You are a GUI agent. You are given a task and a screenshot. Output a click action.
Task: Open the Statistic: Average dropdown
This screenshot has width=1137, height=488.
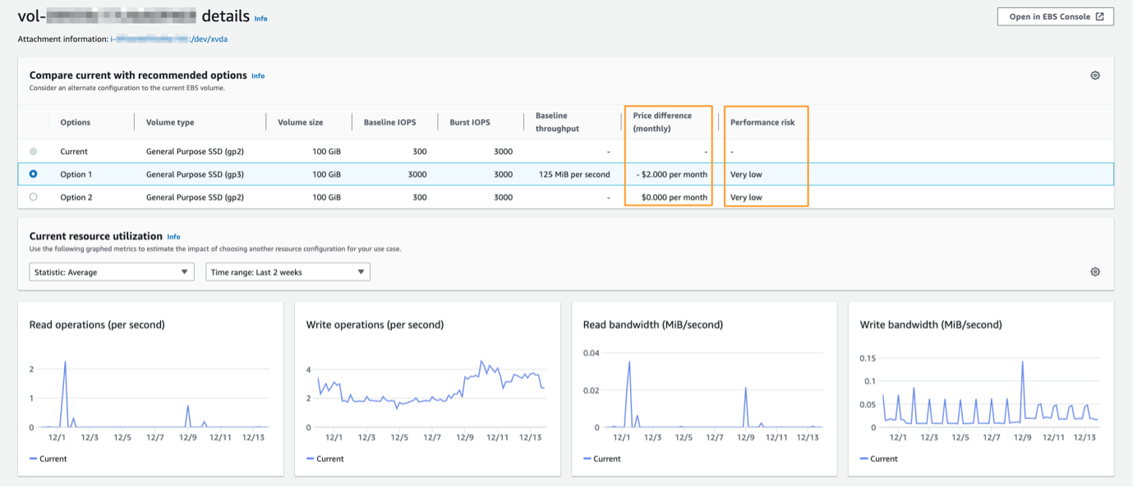[112, 272]
